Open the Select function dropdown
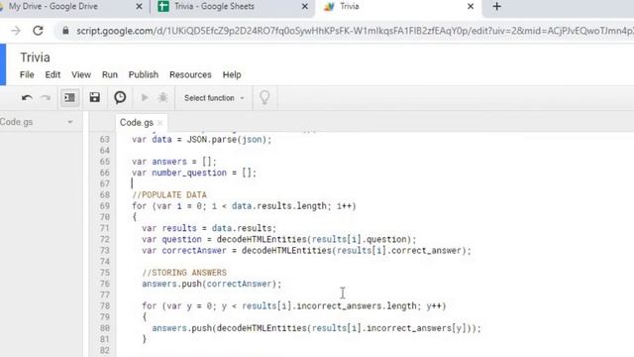Viewport: 634px width, 357px height. [214, 98]
